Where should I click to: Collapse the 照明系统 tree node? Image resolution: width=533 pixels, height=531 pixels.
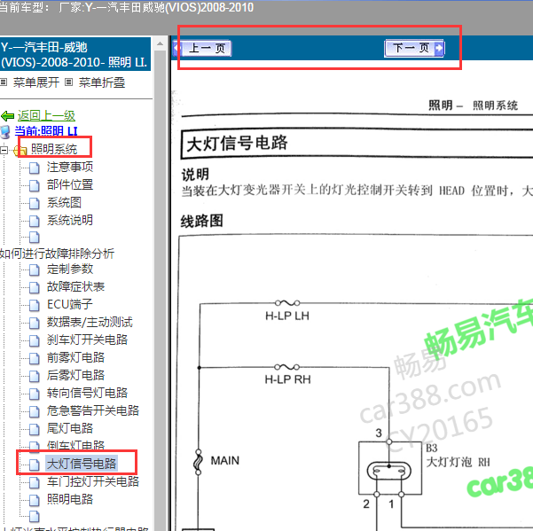point(4,150)
